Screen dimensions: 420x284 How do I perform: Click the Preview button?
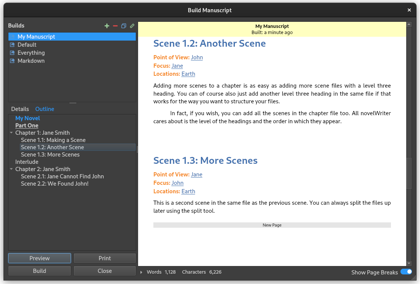39,258
